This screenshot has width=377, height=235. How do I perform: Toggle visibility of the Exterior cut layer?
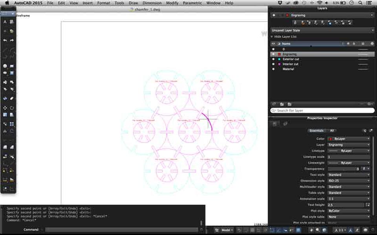pos(273,59)
